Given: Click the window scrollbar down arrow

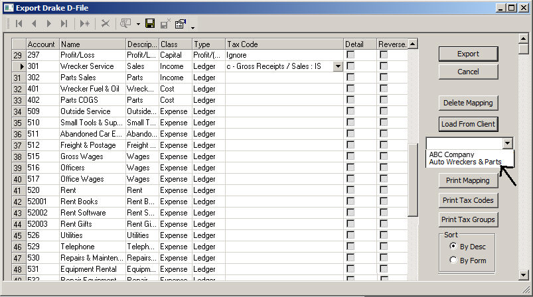Looking at the screenshot, I should pyautogui.click(x=524, y=275).
